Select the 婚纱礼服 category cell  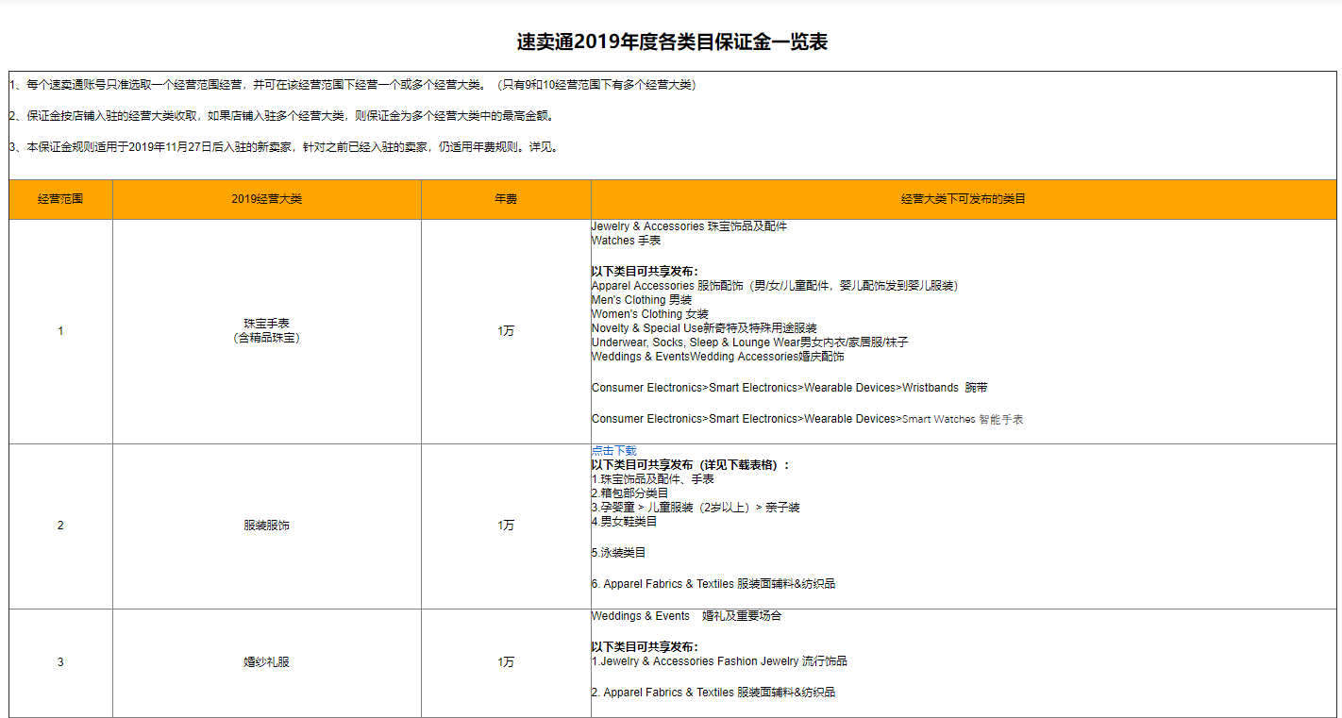click(266, 662)
